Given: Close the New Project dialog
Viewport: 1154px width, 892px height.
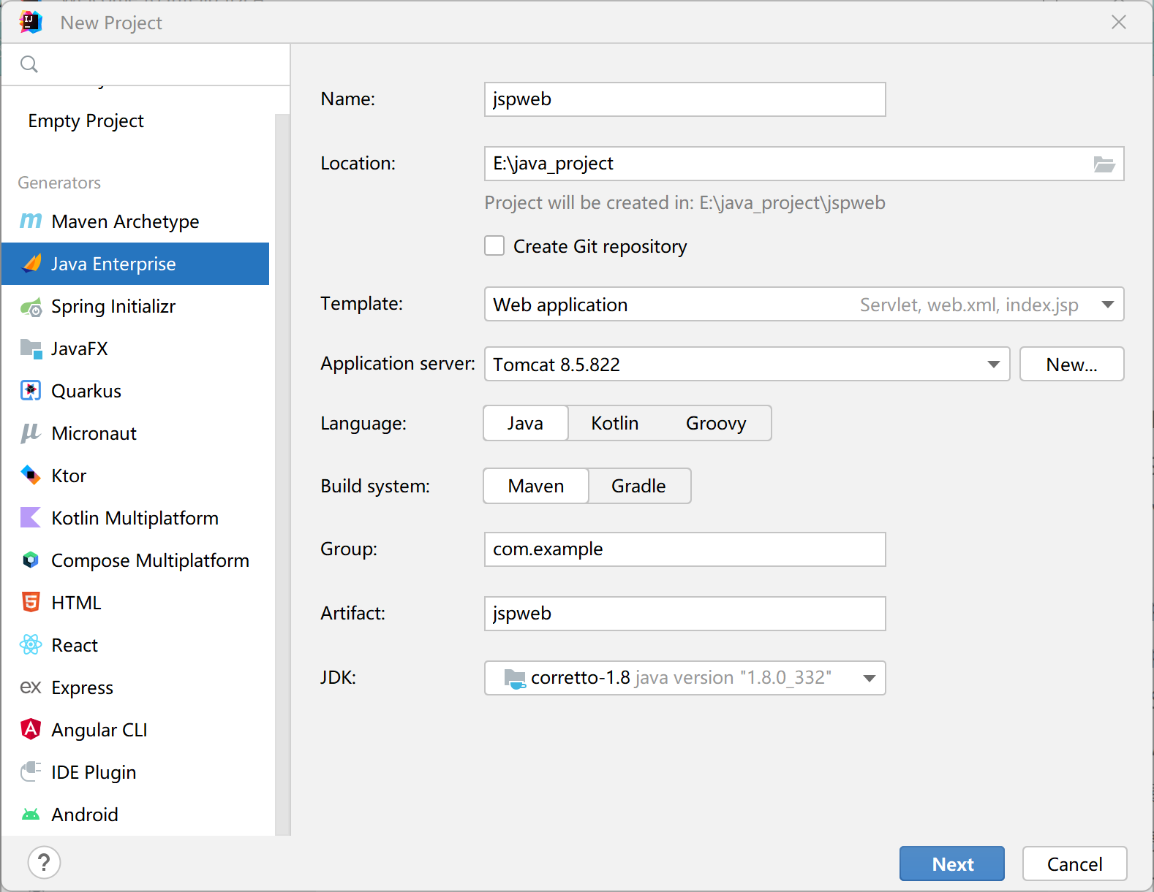Looking at the screenshot, I should click(1118, 23).
